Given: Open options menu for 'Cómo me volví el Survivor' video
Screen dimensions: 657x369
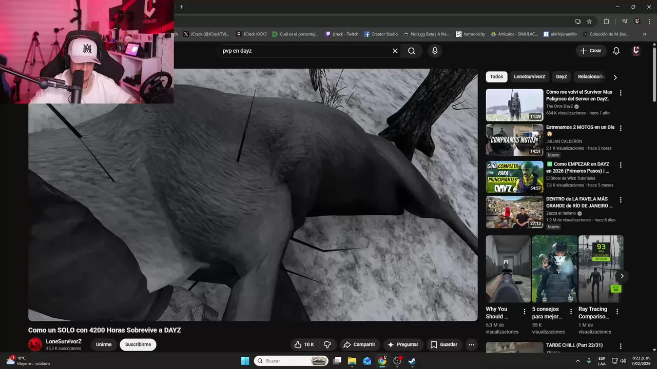Looking at the screenshot, I should coord(621,93).
